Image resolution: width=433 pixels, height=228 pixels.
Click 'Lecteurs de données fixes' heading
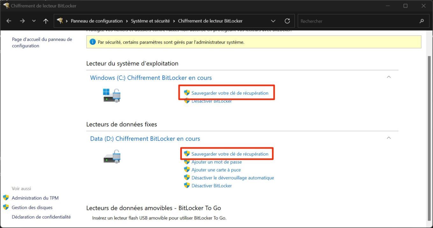tap(122, 124)
